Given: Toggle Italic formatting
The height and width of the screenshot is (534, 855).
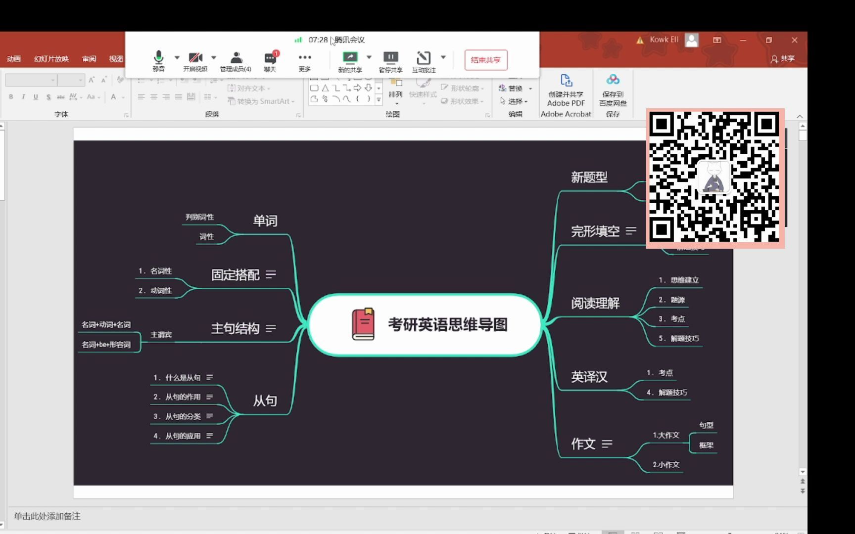Looking at the screenshot, I should tap(23, 97).
